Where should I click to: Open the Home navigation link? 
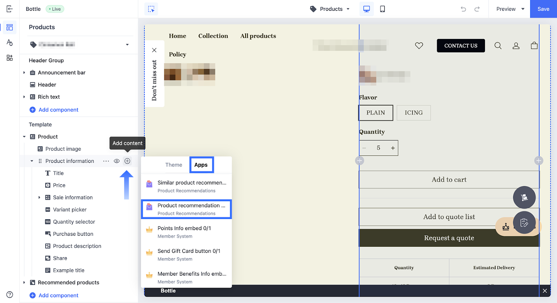point(178,36)
